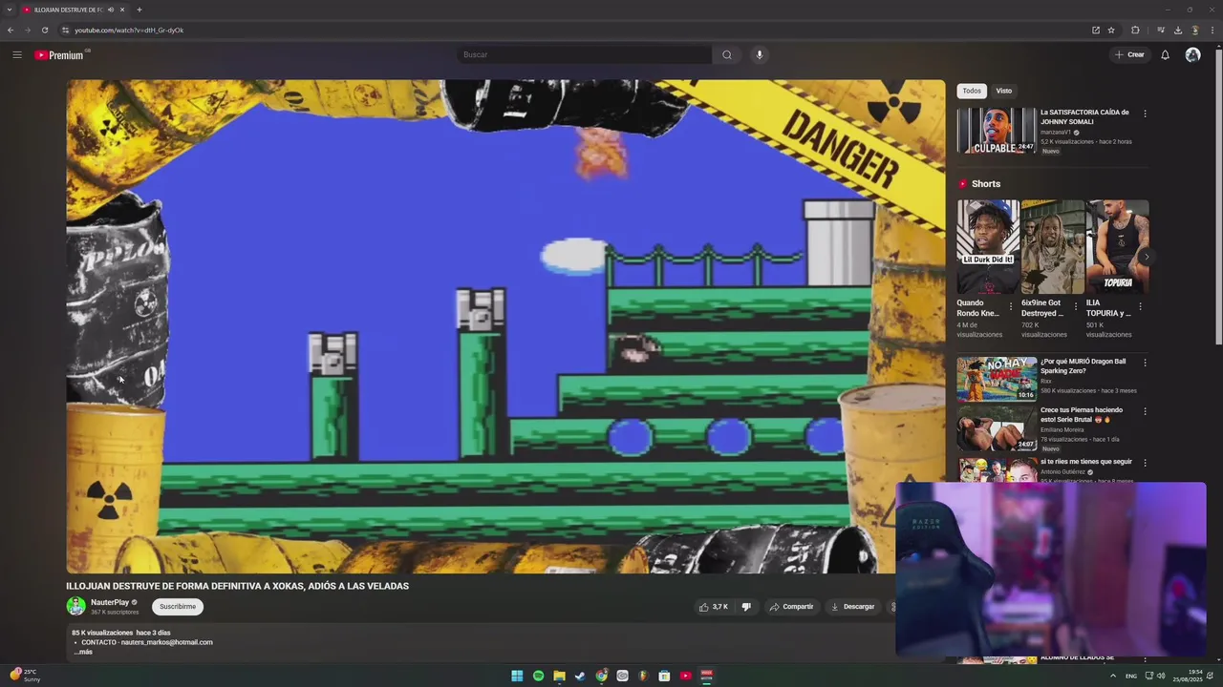Click the search magnifier button
This screenshot has height=687, width=1223.
(x=726, y=54)
